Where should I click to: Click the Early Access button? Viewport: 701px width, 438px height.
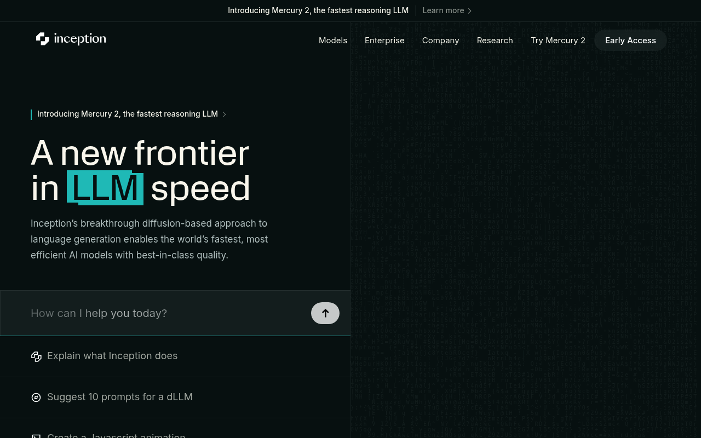630,41
